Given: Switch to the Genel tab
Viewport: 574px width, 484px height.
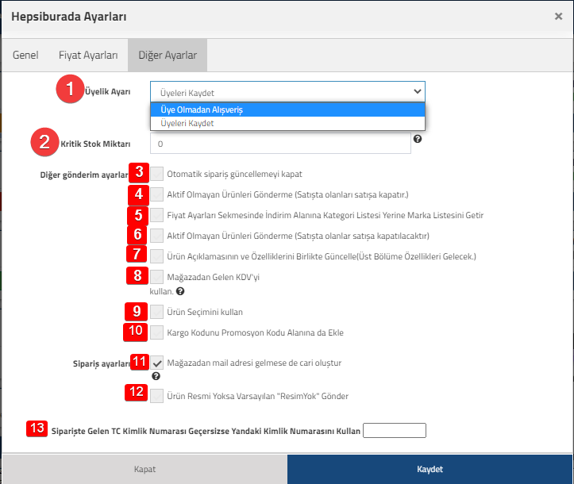Looking at the screenshot, I should (x=25, y=56).
